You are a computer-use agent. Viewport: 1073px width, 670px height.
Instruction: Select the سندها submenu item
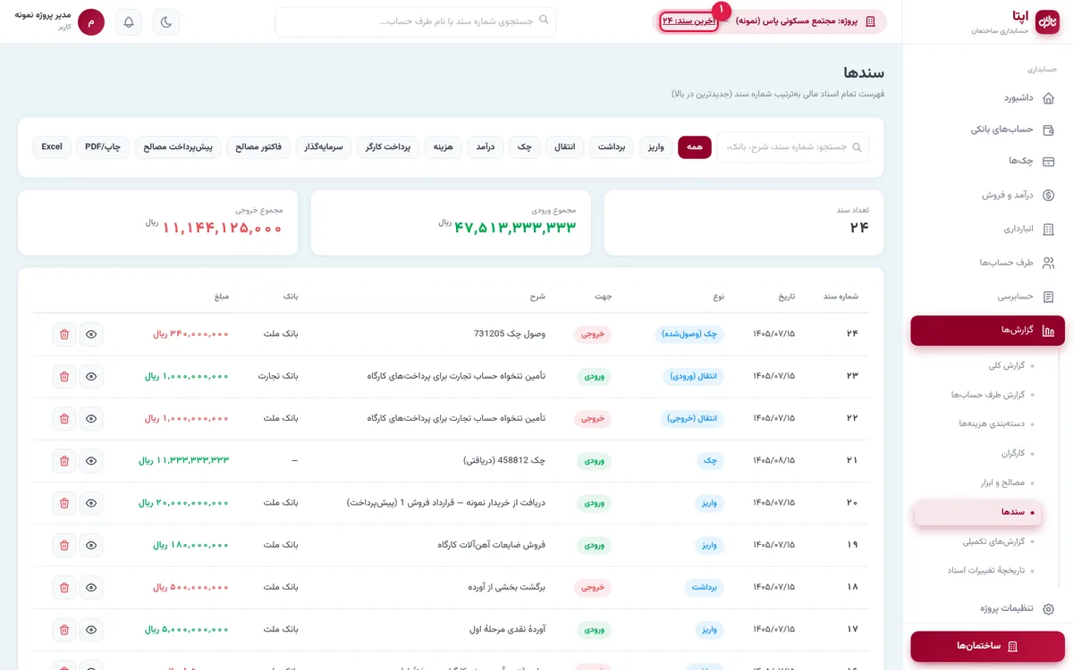(978, 512)
